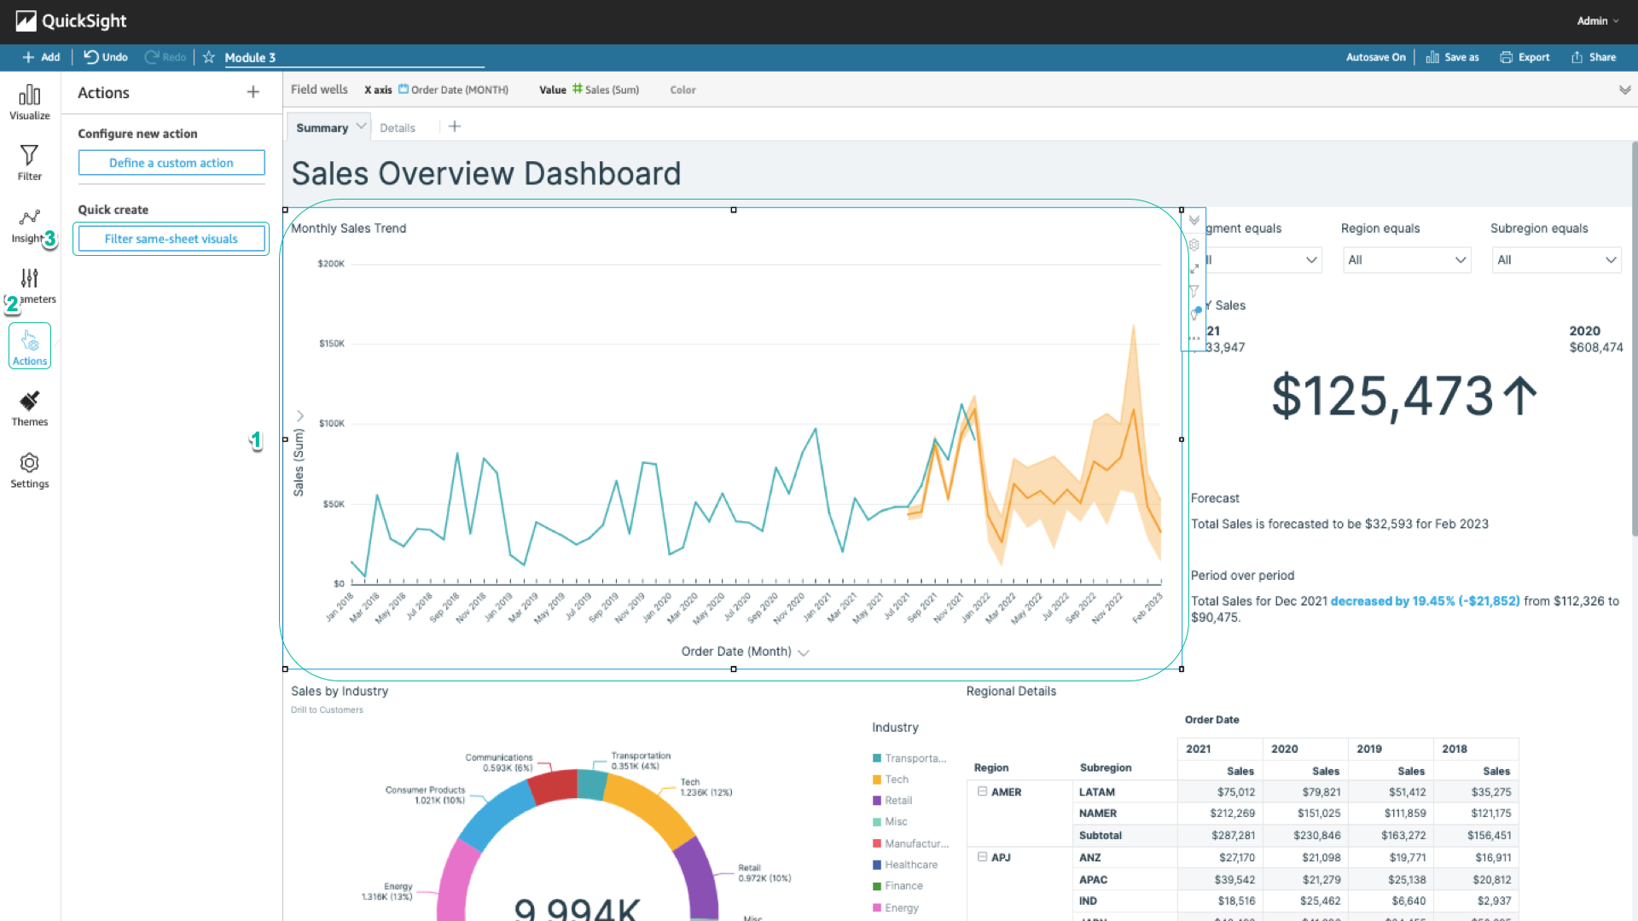Click the Export button
Image resolution: width=1638 pixels, height=921 pixels.
pyautogui.click(x=1525, y=57)
